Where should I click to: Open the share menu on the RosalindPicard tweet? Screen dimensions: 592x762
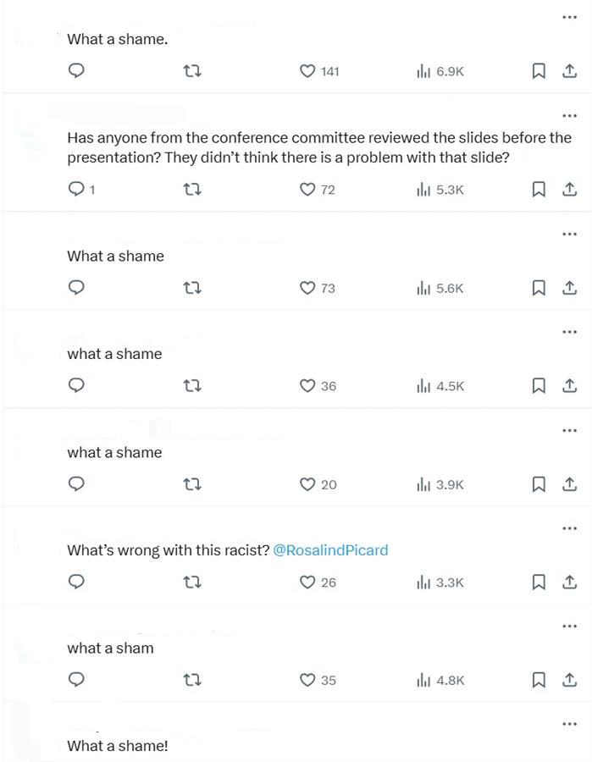(570, 582)
